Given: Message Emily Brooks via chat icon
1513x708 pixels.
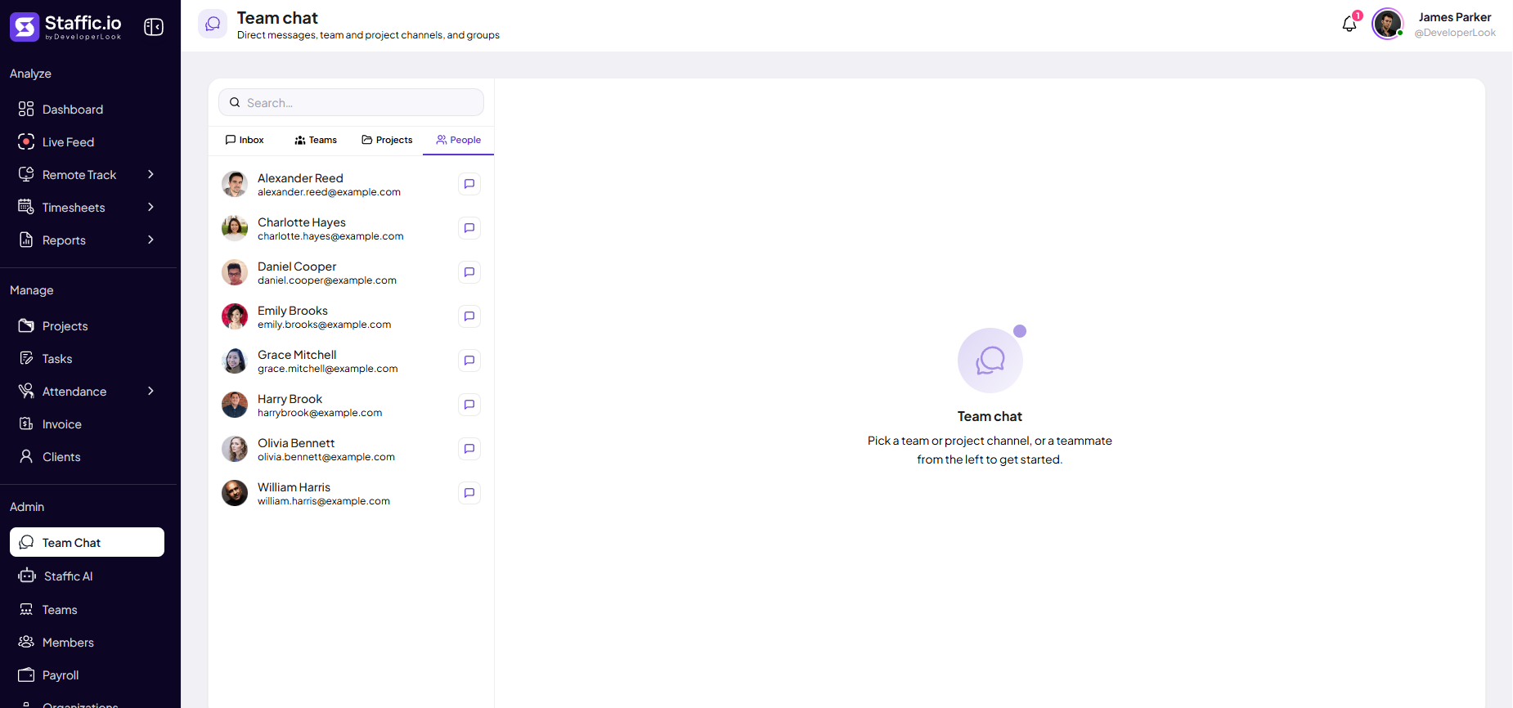Looking at the screenshot, I should point(469,316).
